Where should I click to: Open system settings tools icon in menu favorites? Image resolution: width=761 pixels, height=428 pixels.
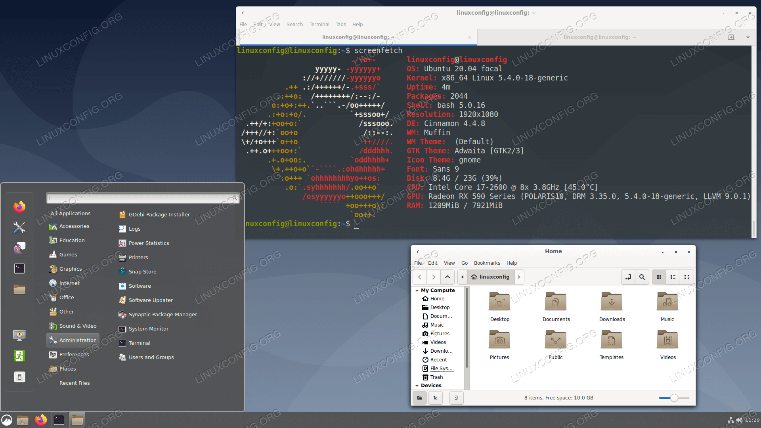(x=19, y=227)
